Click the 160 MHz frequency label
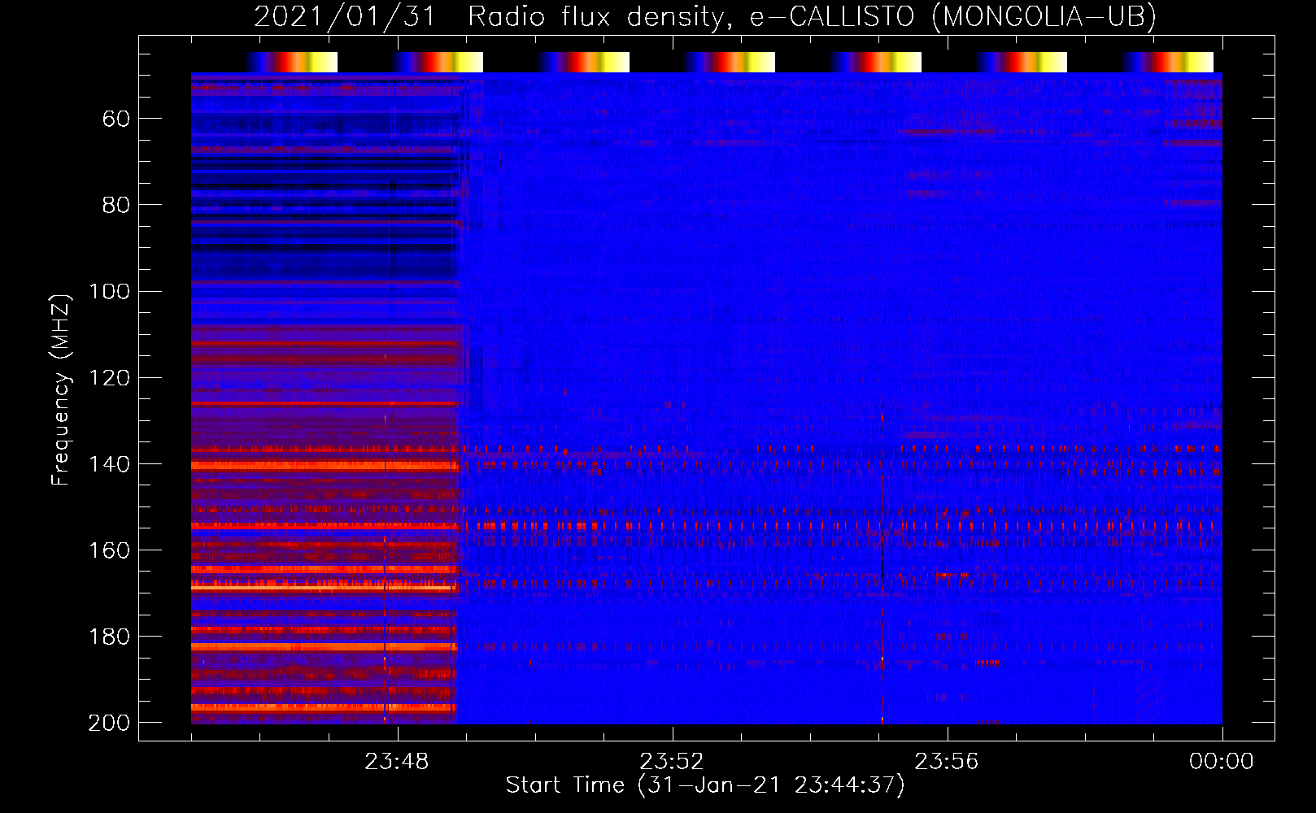 109,550
